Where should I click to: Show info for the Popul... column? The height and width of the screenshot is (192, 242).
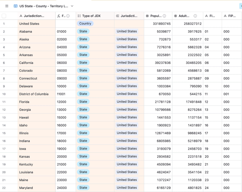coord(164,16)
